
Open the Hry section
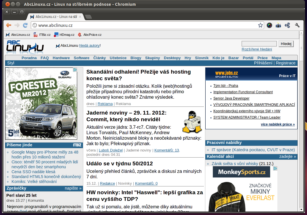(188, 58)
